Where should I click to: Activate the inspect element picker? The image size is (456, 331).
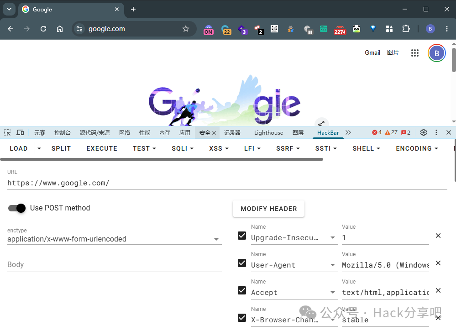click(x=7, y=133)
